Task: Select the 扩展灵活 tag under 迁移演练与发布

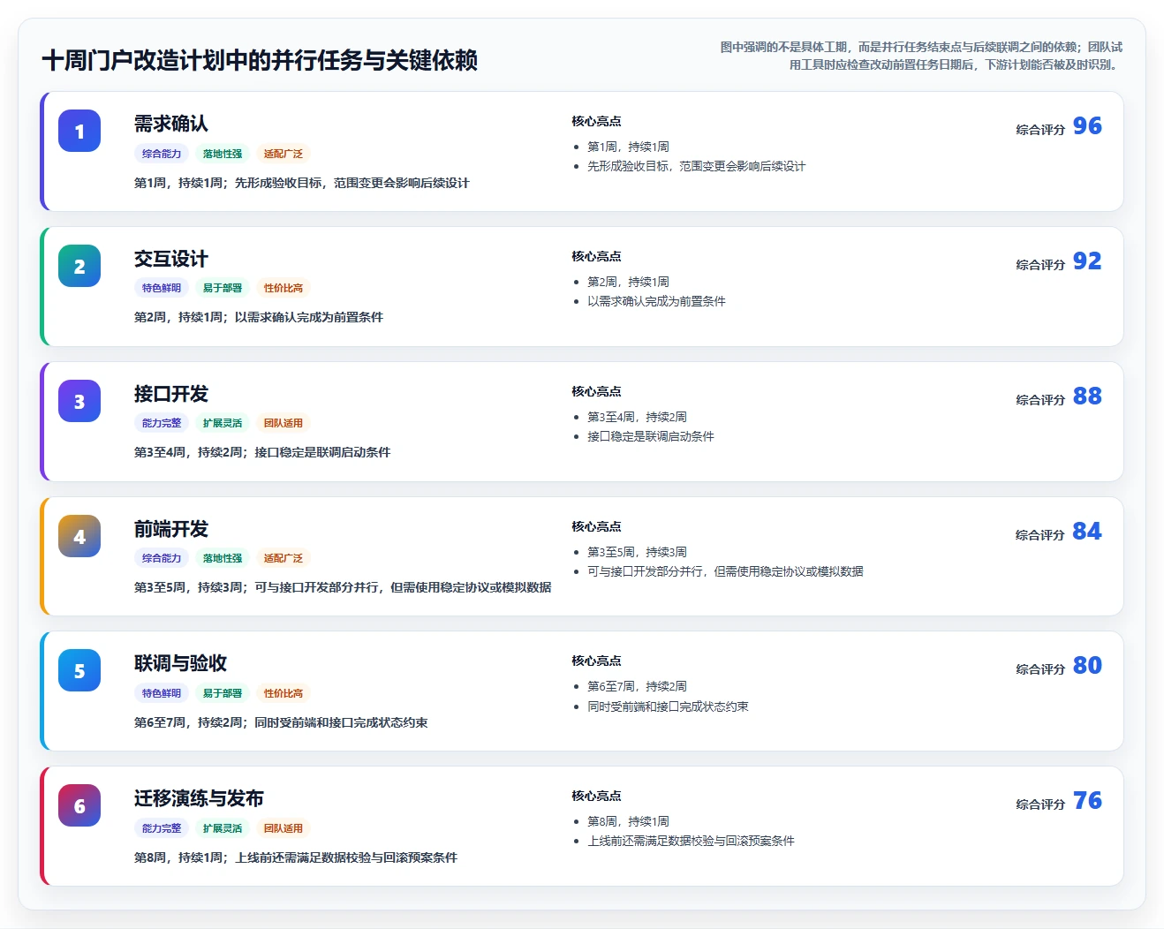Action: [223, 828]
